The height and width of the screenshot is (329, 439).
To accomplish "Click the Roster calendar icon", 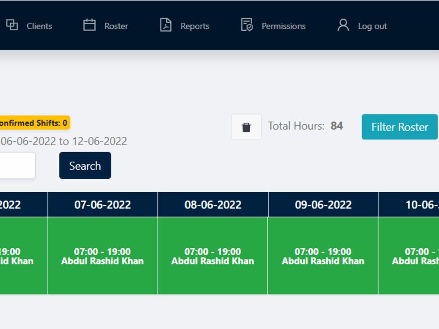I will coord(89,25).
